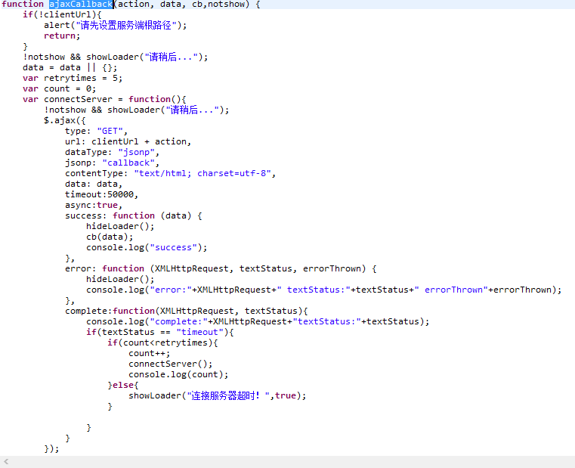
Task: Click console.log line containing errorThrown
Action: pyautogui.click(x=324, y=290)
